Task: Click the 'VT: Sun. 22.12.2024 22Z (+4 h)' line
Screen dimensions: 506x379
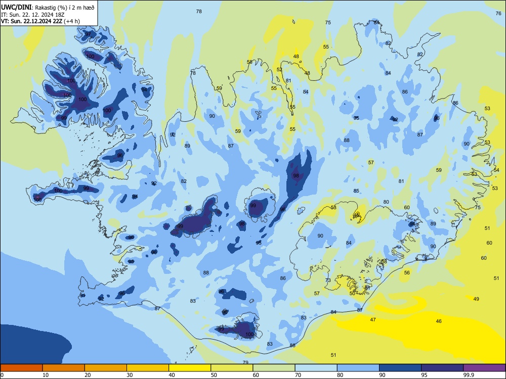Action: [x=40, y=21]
